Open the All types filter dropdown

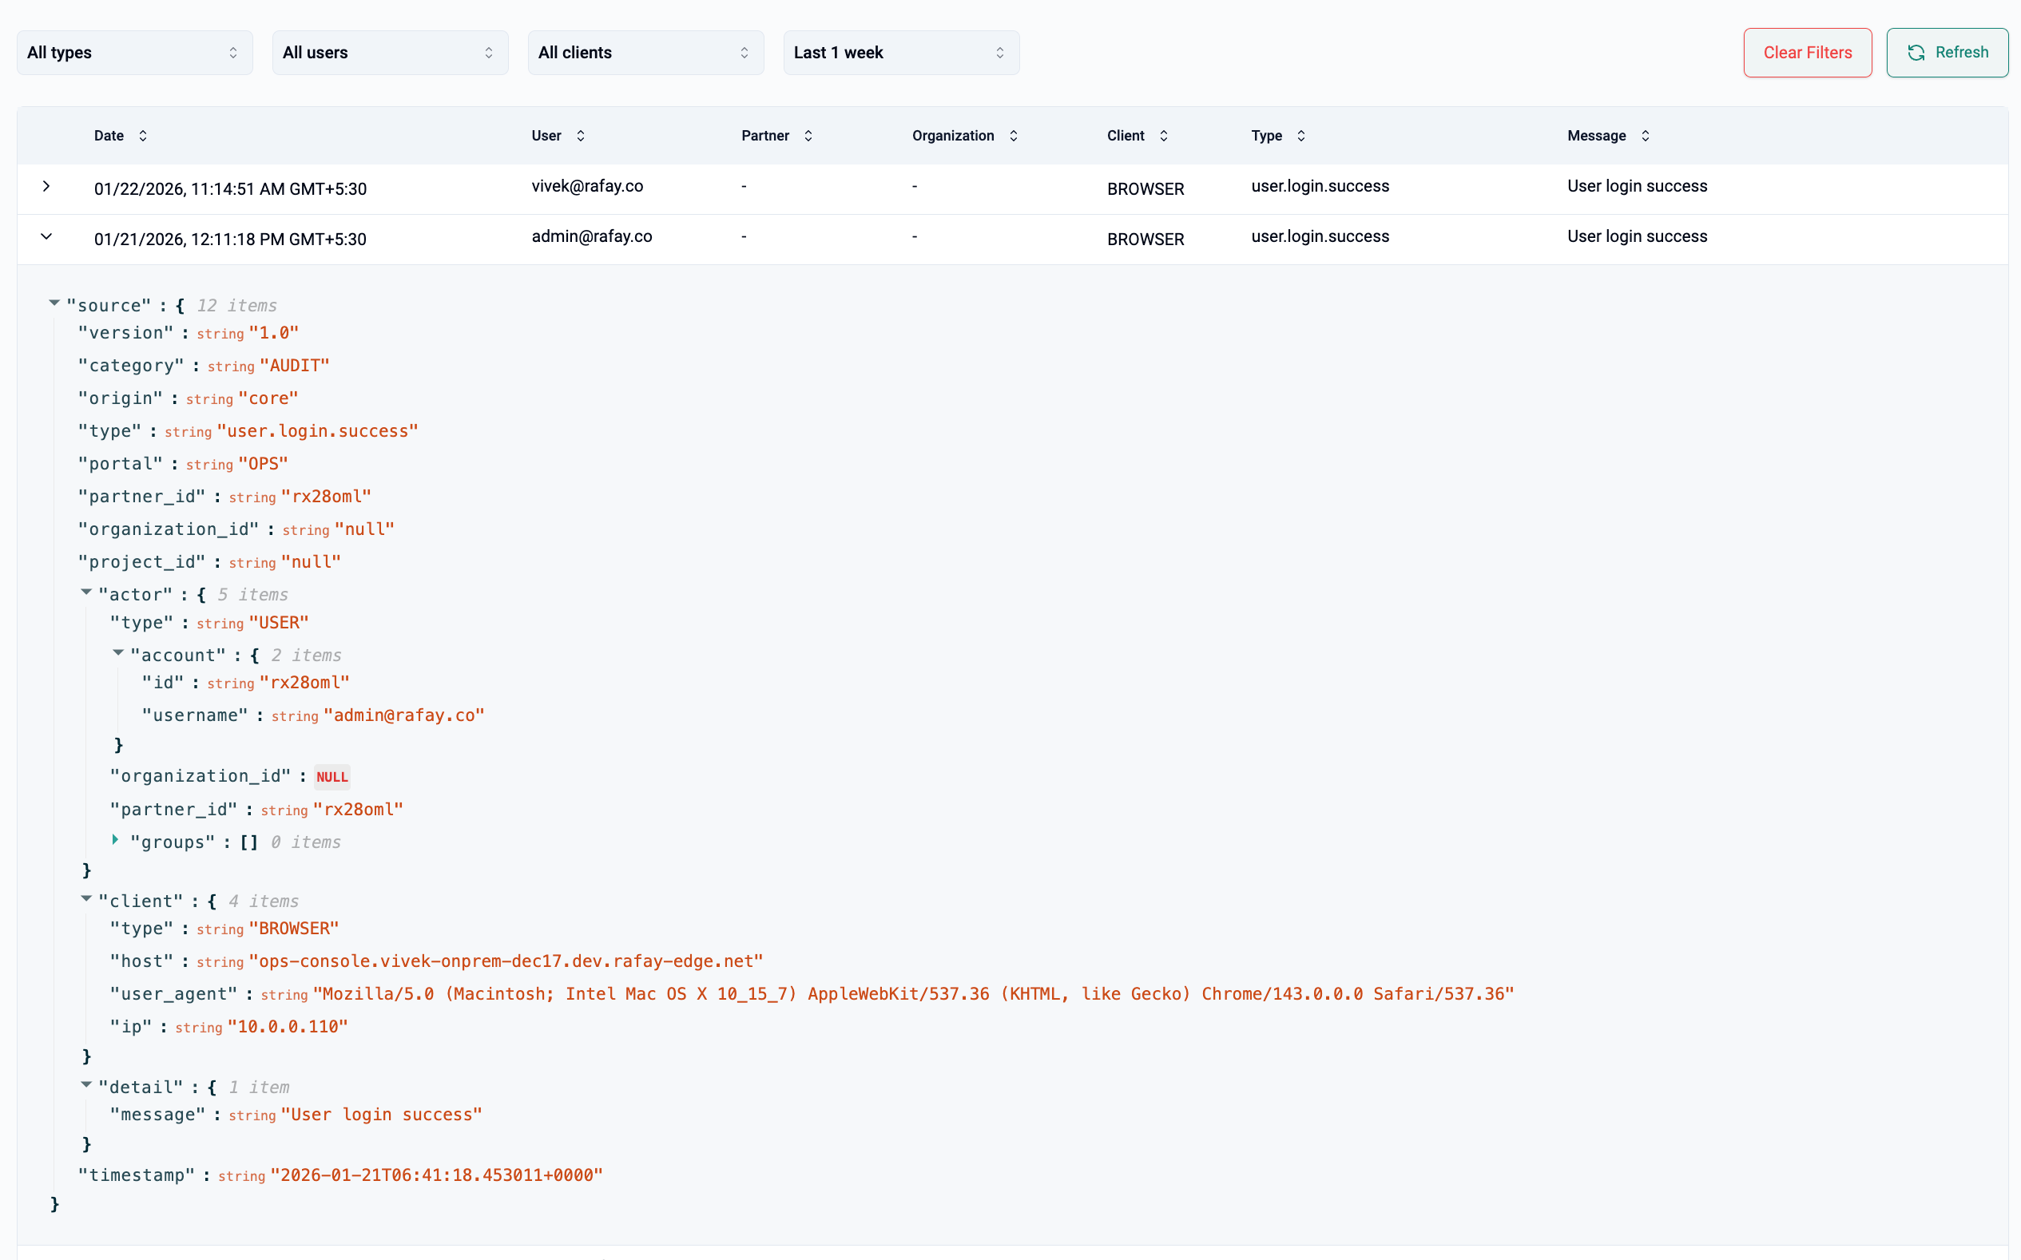(x=134, y=53)
